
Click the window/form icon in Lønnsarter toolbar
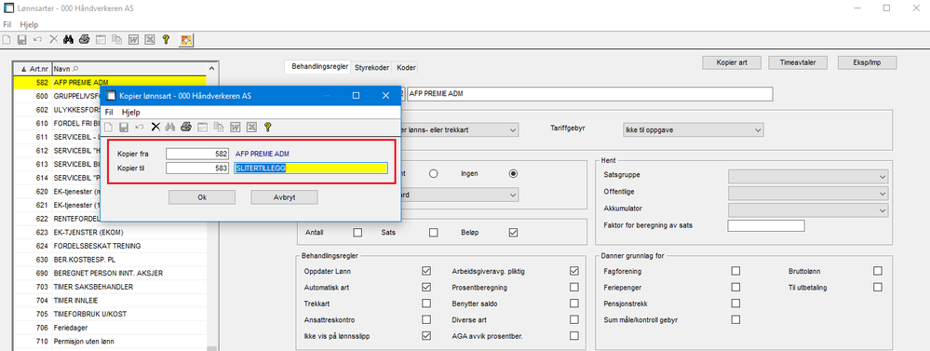point(101,40)
